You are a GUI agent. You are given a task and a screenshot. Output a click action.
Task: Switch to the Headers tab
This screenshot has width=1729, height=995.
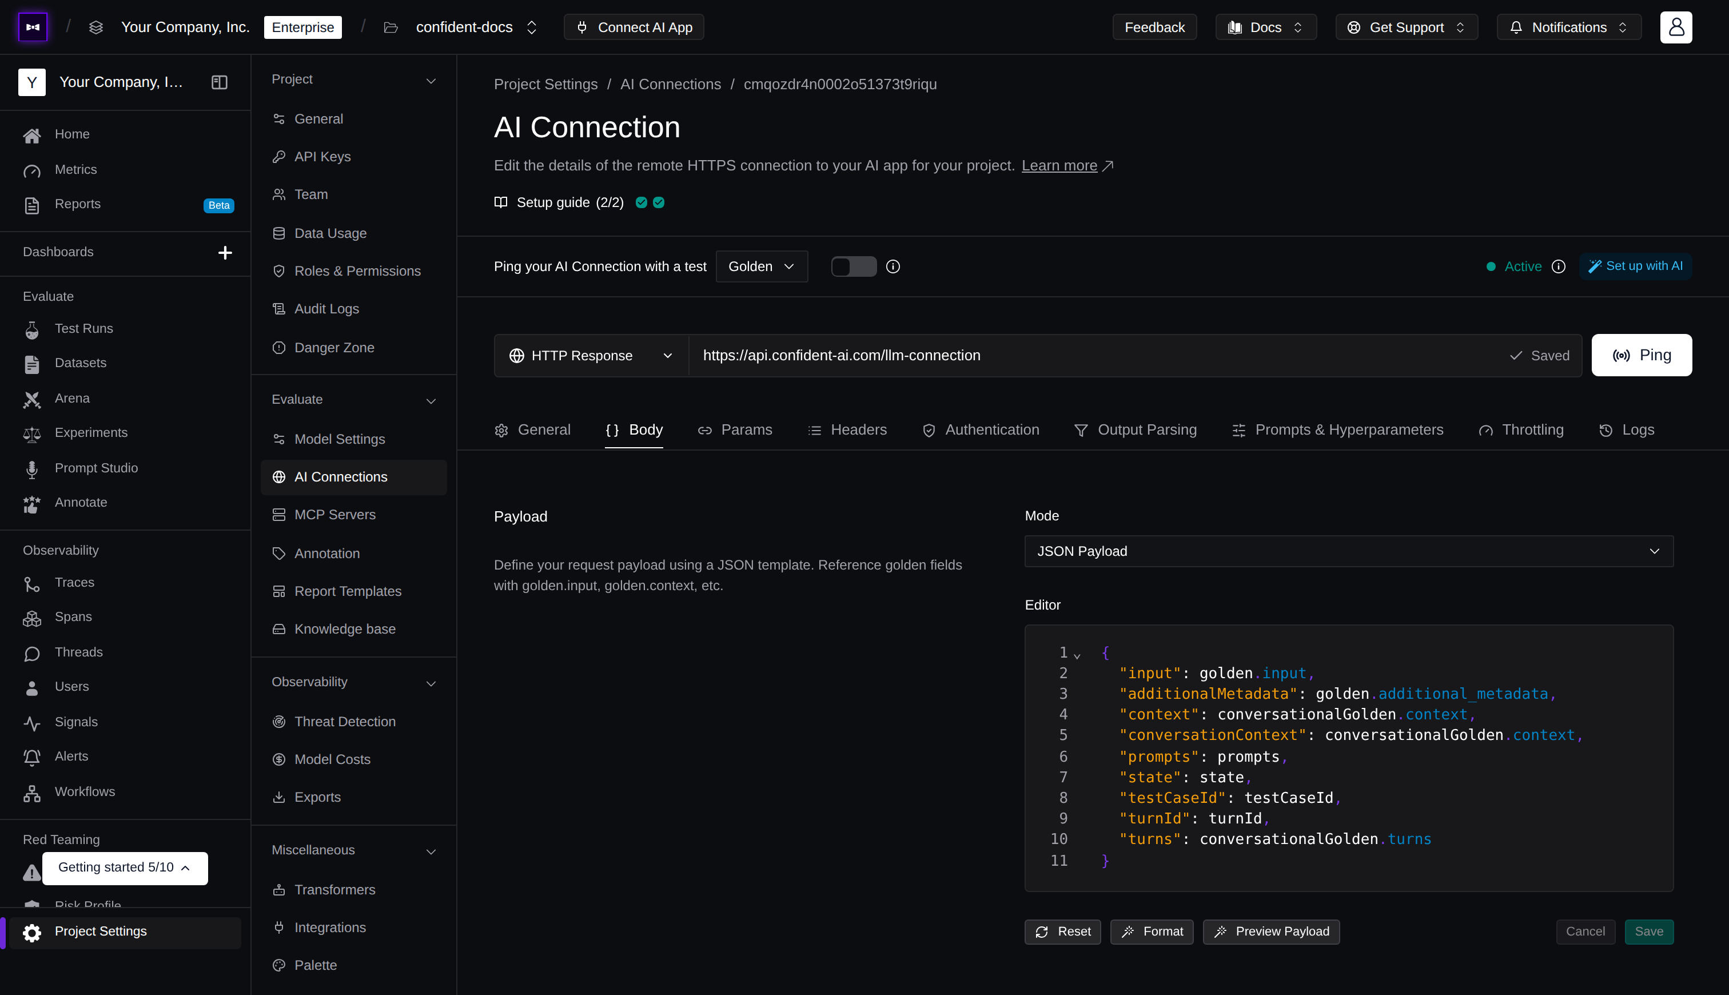click(847, 430)
